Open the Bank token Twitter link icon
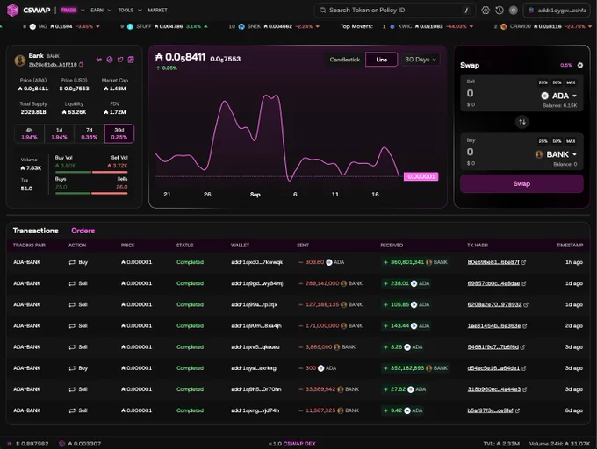 click(120, 60)
